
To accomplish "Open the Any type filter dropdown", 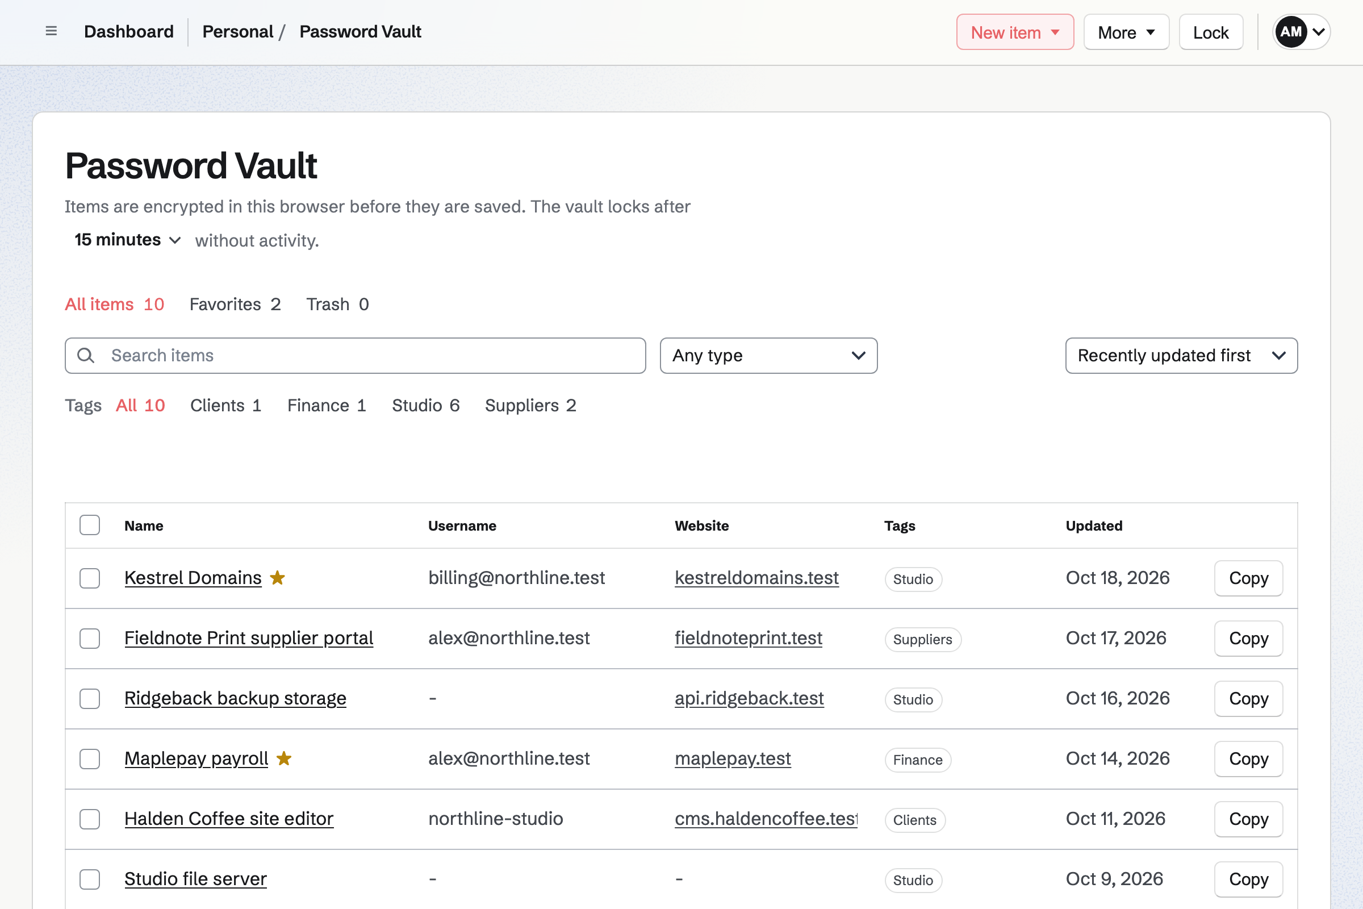I will [768, 356].
